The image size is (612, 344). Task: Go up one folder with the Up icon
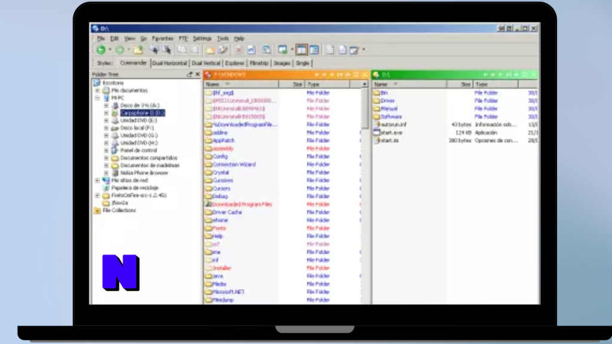tap(138, 50)
